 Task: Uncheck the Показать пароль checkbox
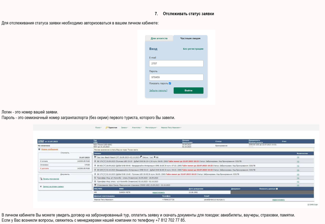pos(170,83)
